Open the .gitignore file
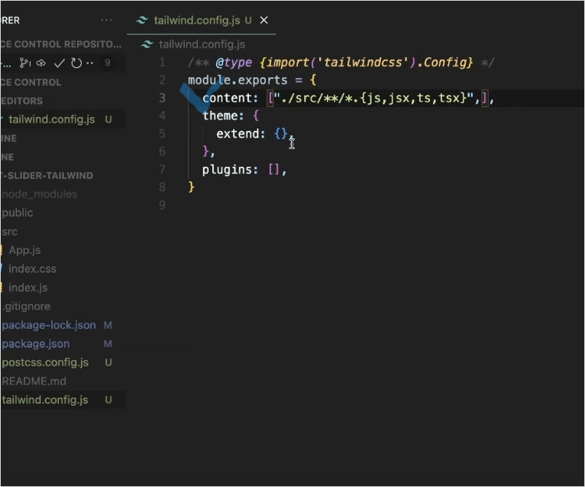The width and height of the screenshot is (585, 487). [26, 307]
